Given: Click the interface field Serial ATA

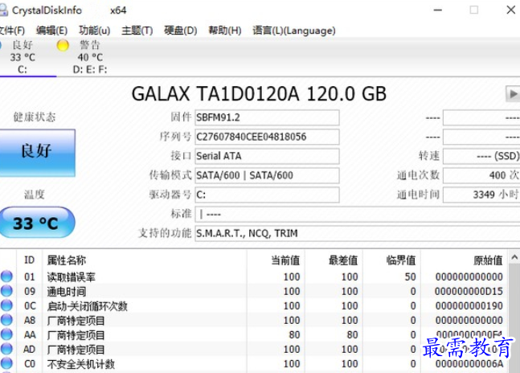Looking at the screenshot, I should (x=267, y=156).
